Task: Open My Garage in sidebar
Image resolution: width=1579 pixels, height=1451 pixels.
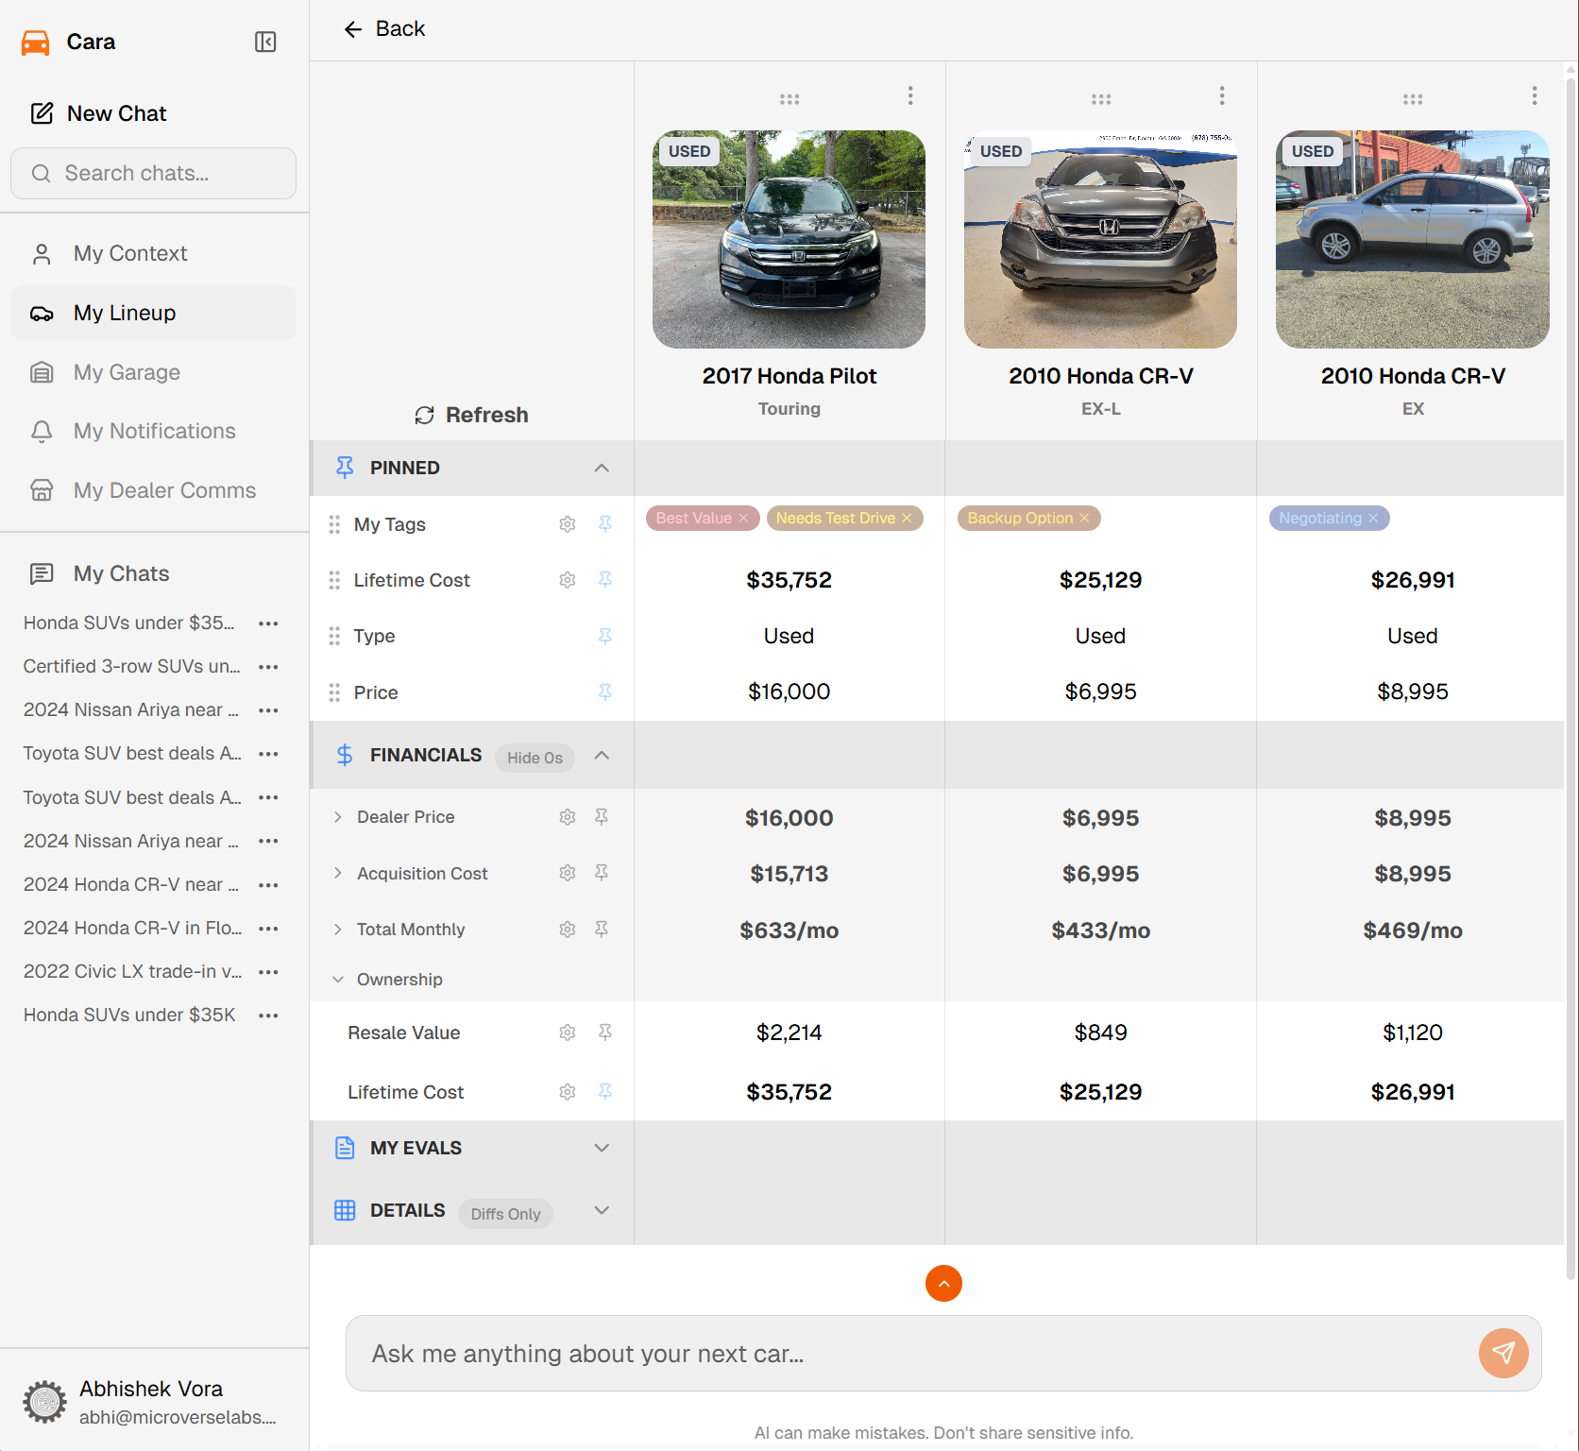Action: pos(153,372)
